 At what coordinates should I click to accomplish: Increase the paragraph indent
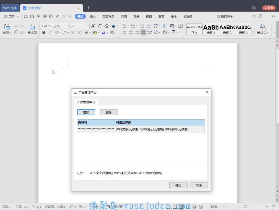click(149, 26)
